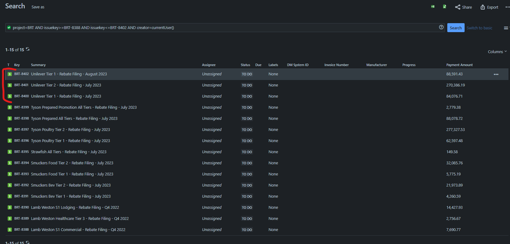This screenshot has height=244, width=510.
Task: Click the issue type icon for BRT-8394
Action: [10, 163]
